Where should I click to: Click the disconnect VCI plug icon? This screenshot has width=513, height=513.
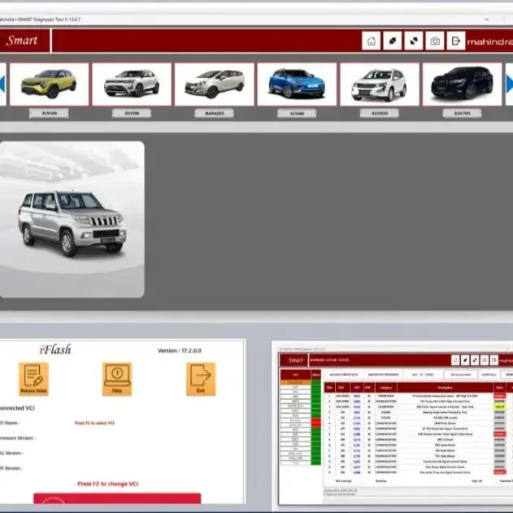[x=414, y=41]
